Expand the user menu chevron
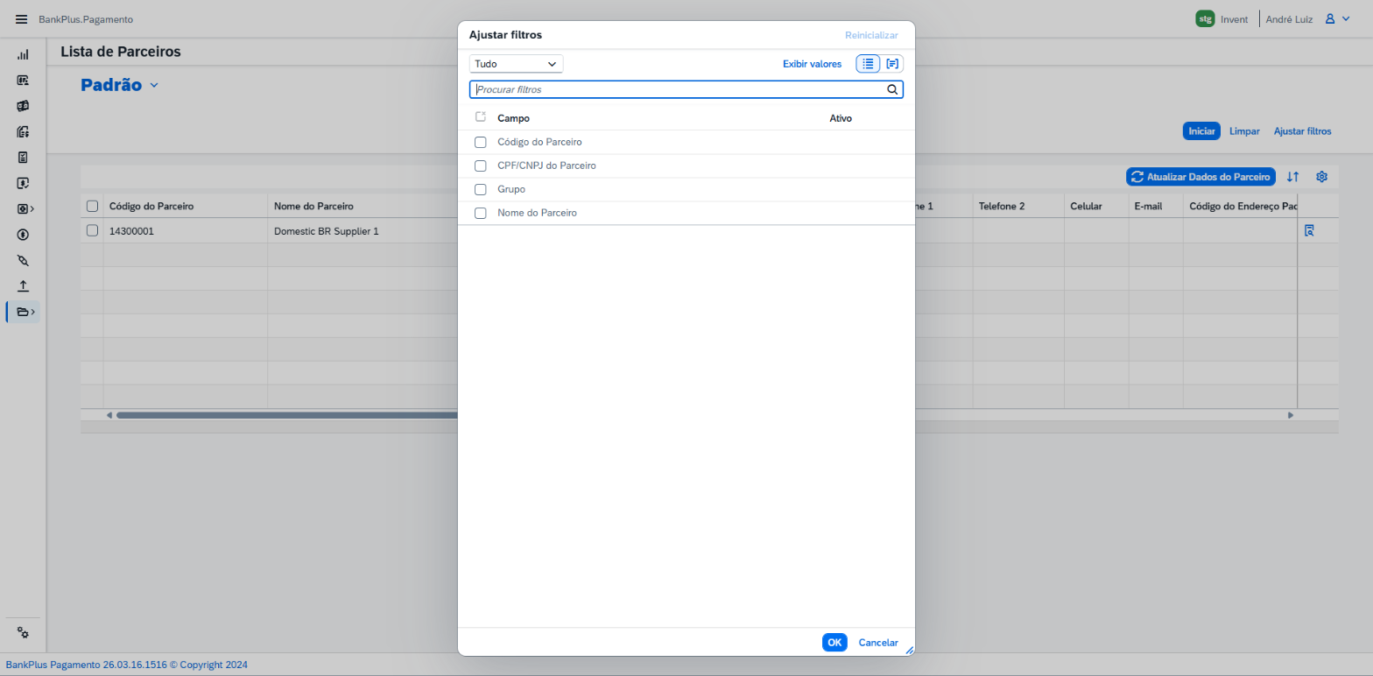This screenshot has width=1373, height=676. tap(1346, 18)
